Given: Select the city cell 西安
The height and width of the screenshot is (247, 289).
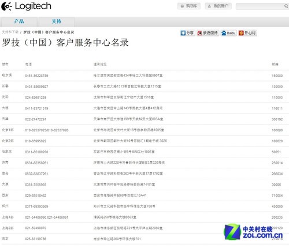Looking at the screenshot, I should [x=5, y=195].
